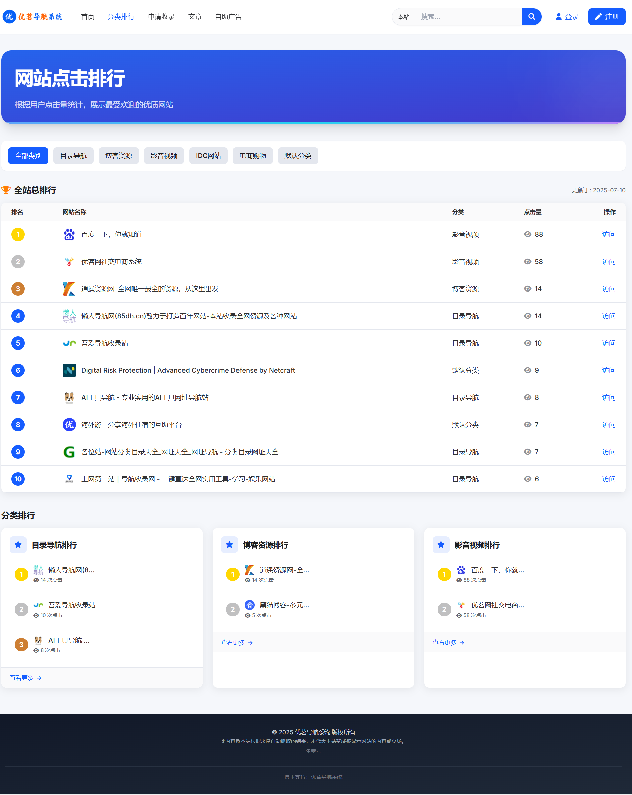Focus the 搜索 text input field
Image resolution: width=632 pixels, height=795 pixels.
[x=468, y=17]
